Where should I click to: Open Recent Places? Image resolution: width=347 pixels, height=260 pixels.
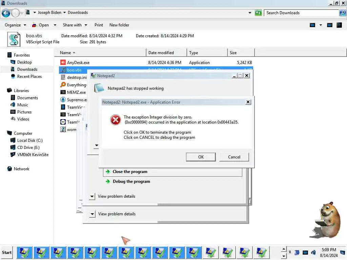coord(29,76)
